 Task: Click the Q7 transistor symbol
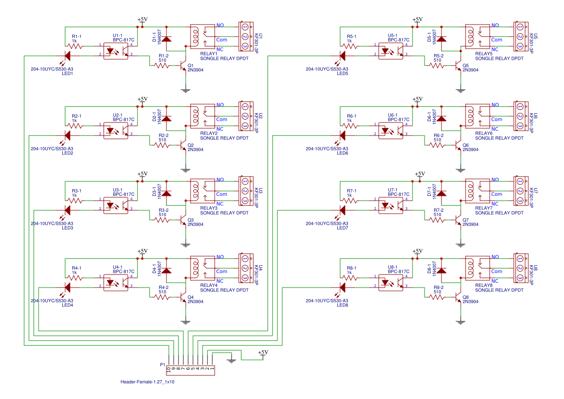point(459,220)
